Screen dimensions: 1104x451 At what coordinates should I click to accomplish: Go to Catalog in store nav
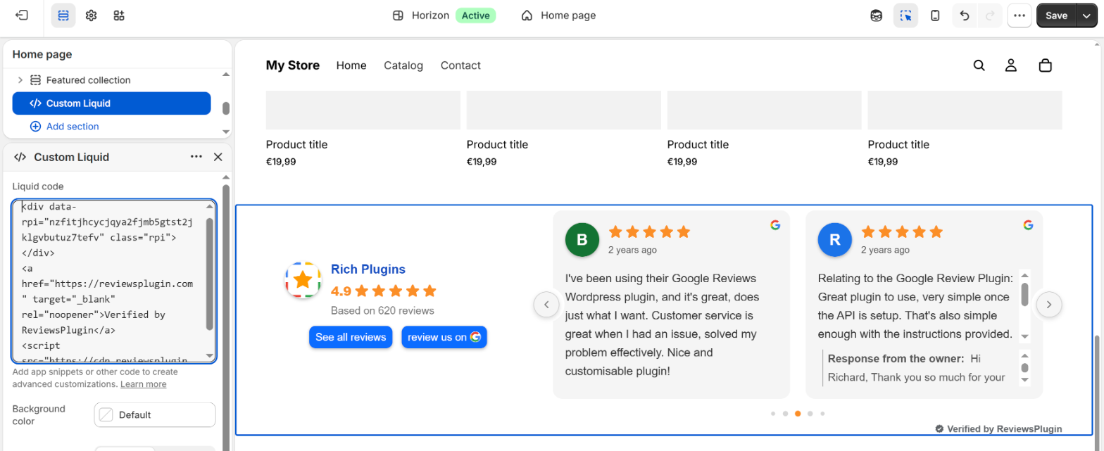(403, 65)
